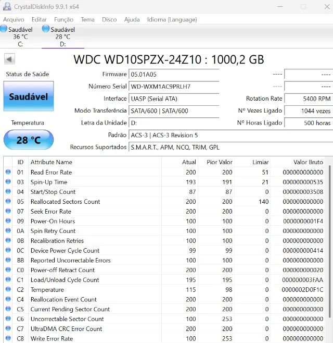Click the attribute list vertical scrollbar
This screenshot has width=333, height=343.
pyautogui.click(x=329, y=241)
